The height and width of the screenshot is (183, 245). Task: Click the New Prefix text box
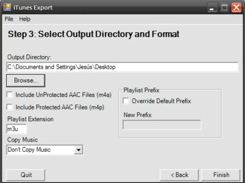pyautogui.click(x=162, y=125)
